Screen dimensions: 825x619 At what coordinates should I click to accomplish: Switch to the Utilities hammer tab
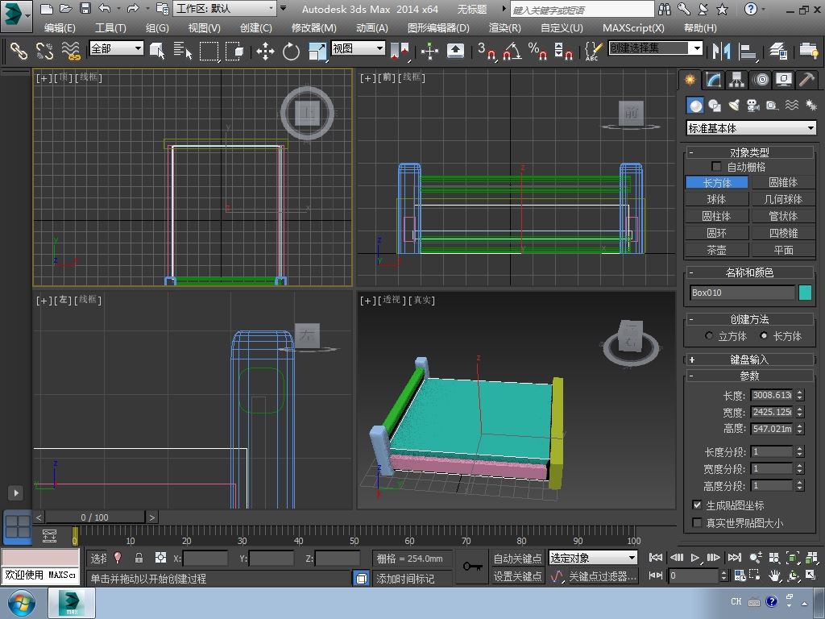(806, 80)
